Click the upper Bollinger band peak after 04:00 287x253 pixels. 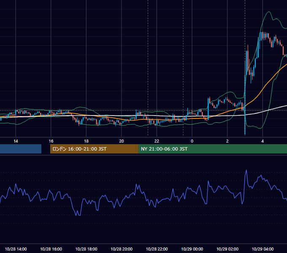coord(269,12)
